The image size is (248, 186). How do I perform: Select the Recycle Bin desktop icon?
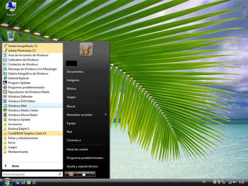11,36
